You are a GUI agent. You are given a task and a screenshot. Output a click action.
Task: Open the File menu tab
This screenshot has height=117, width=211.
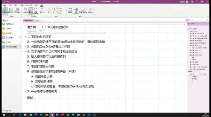pyautogui.click(x=4, y=5)
